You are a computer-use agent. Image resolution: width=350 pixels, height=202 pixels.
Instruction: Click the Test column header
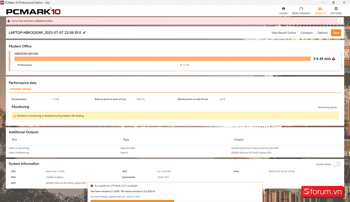[x=14, y=139]
